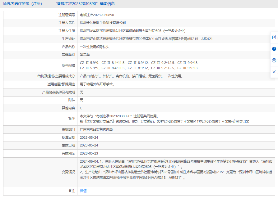The image size is (278, 198).
Task: Click the 备注 label
Action: click(72, 119)
